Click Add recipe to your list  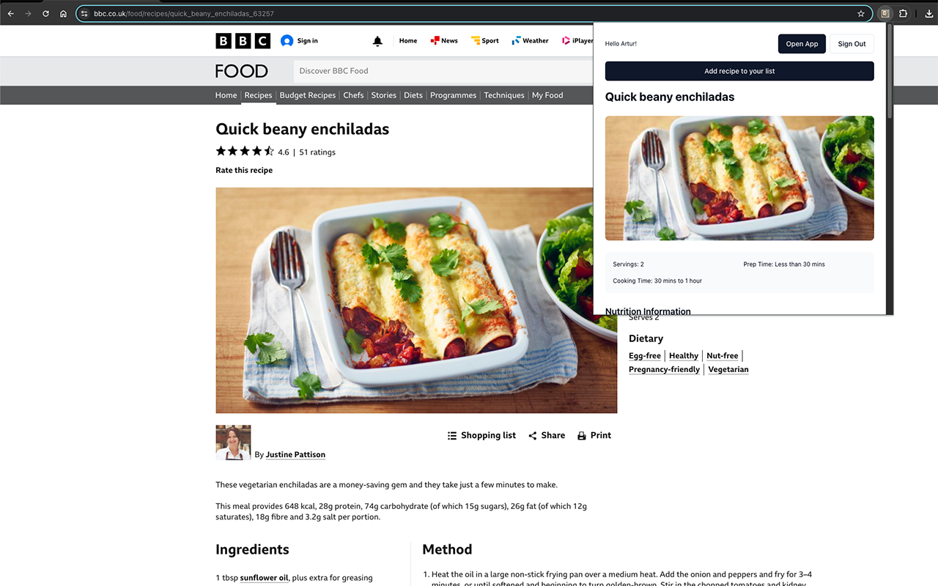point(739,71)
